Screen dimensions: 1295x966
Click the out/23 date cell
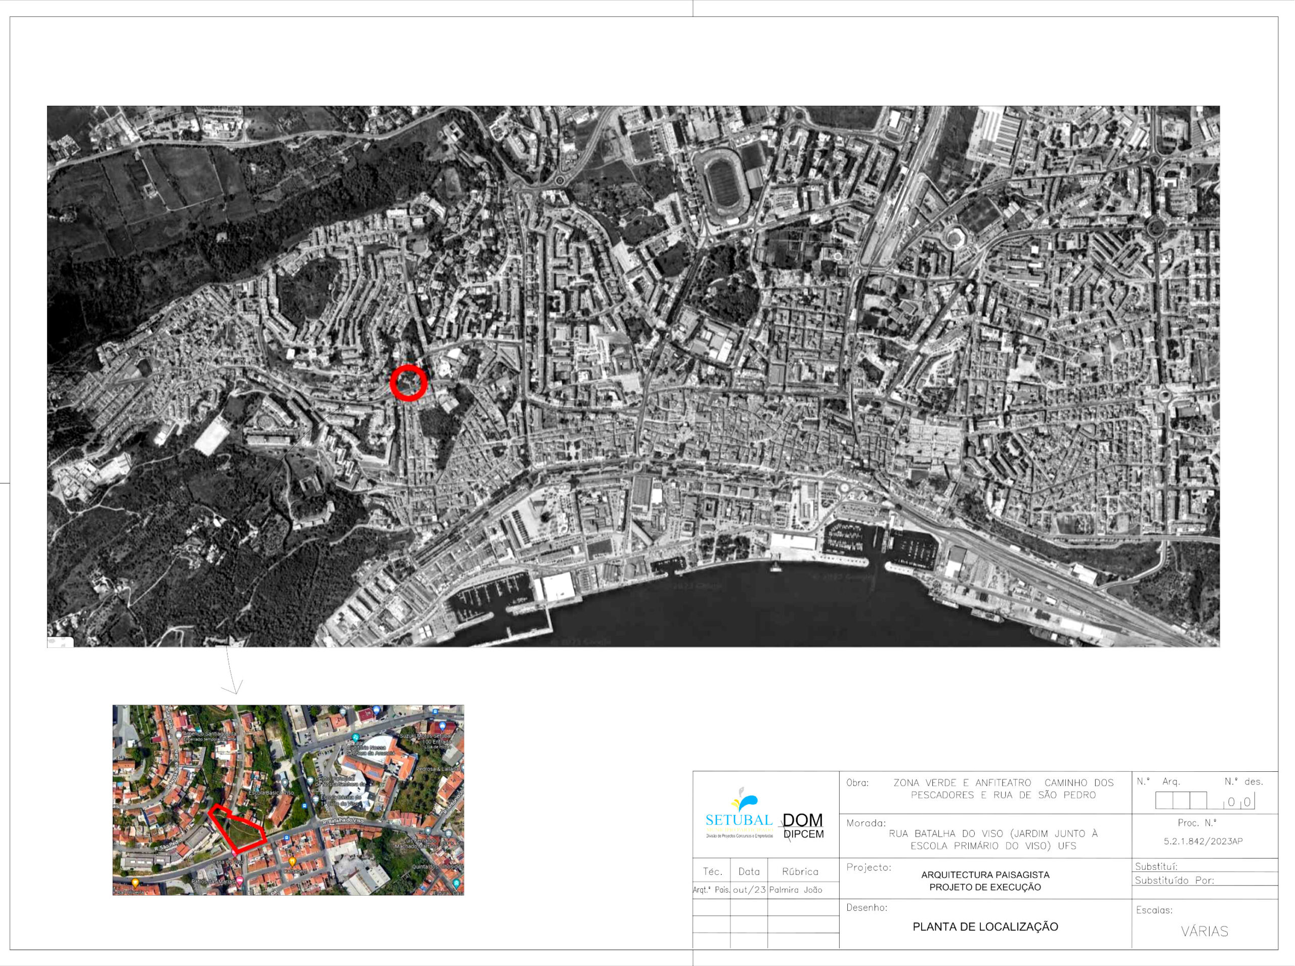749,890
